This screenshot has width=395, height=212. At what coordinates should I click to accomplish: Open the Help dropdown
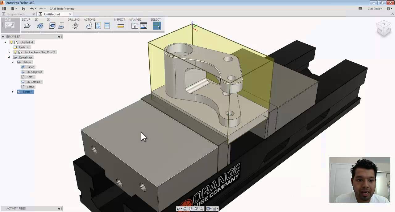pyautogui.click(x=389, y=9)
